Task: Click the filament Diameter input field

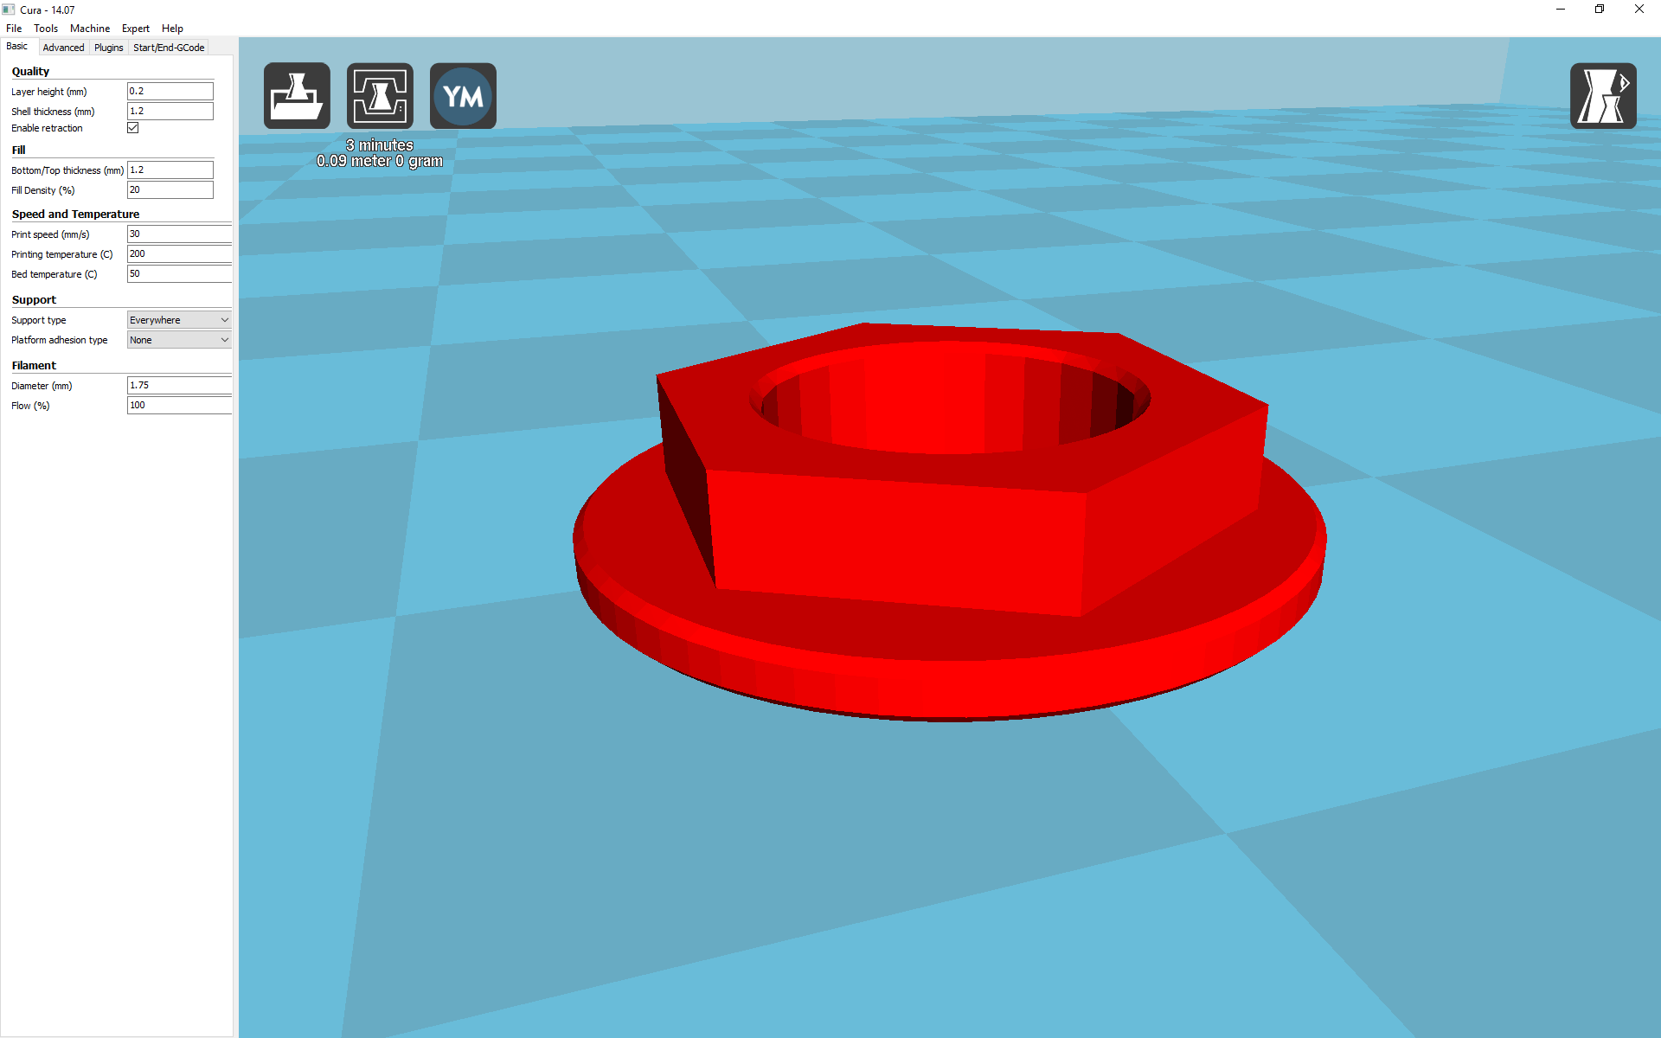Action: (x=178, y=385)
